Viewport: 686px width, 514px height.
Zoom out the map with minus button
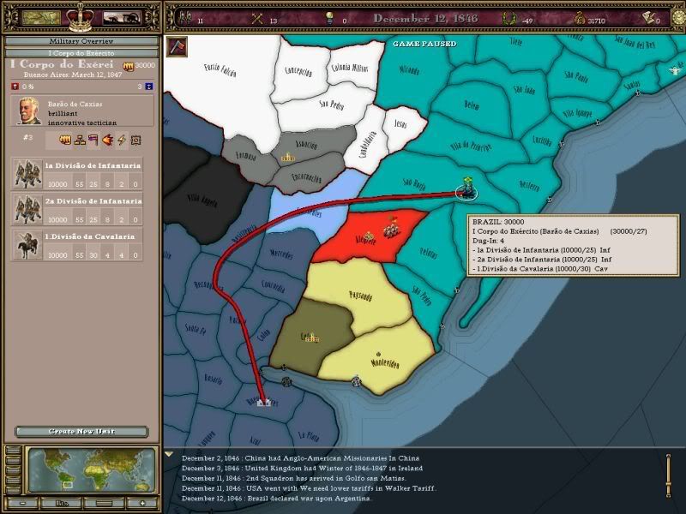click(24, 502)
